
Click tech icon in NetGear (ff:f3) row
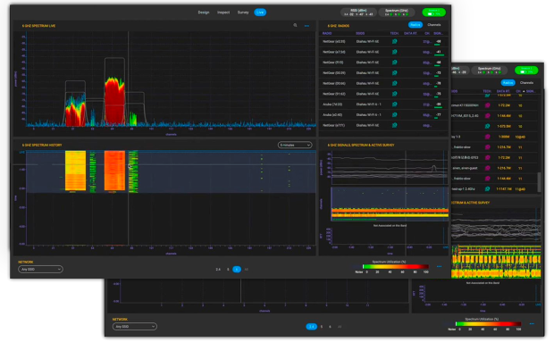tap(395, 63)
